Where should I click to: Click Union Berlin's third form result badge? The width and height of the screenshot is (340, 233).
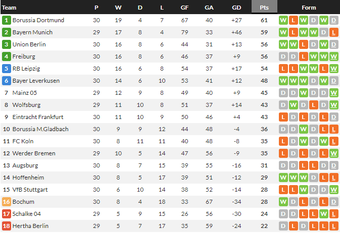tap(303, 44)
